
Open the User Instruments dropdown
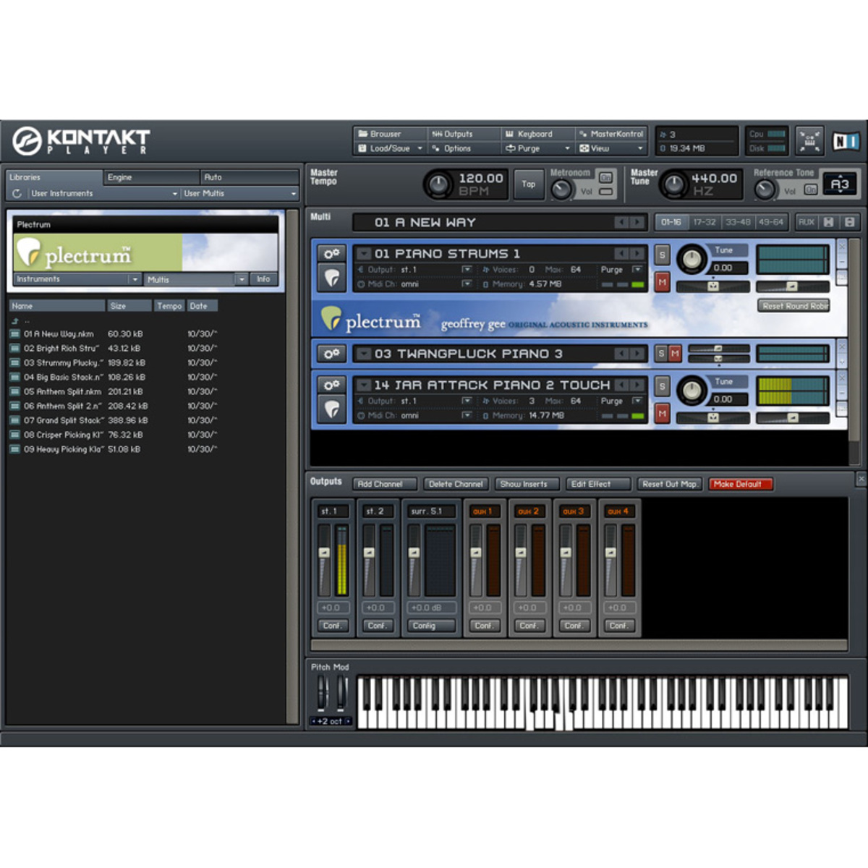(x=103, y=194)
